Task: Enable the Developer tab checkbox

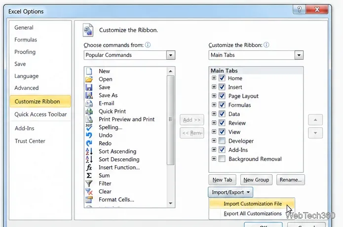Action: (x=222, y=141)
